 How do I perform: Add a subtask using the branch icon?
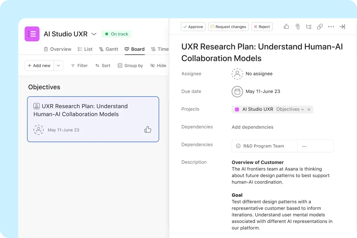309,26
